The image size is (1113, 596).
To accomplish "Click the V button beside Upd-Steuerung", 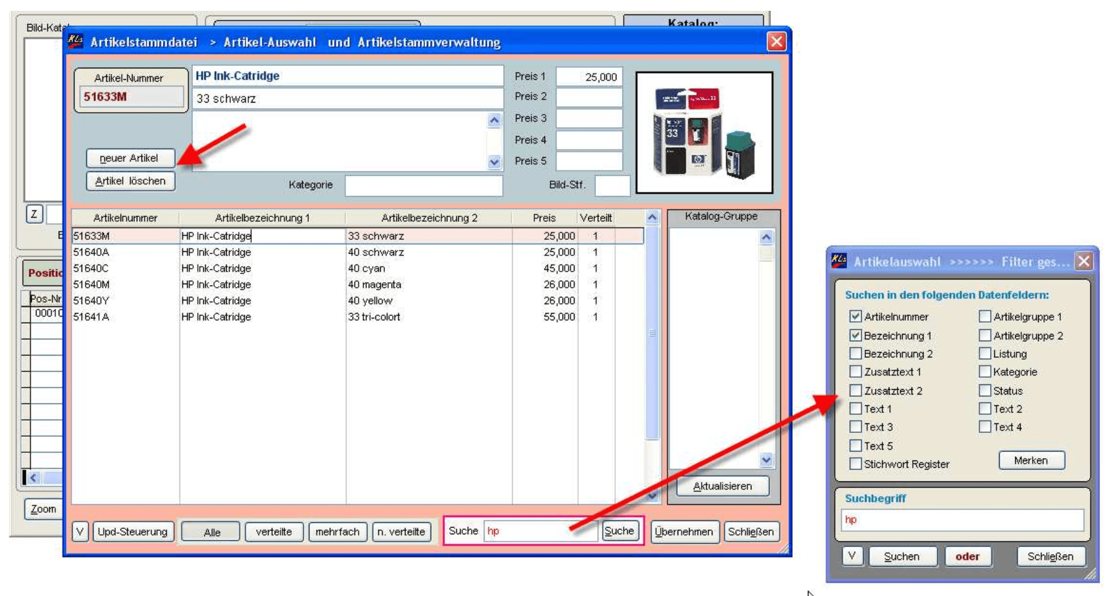I will click(x=80, y=532).
